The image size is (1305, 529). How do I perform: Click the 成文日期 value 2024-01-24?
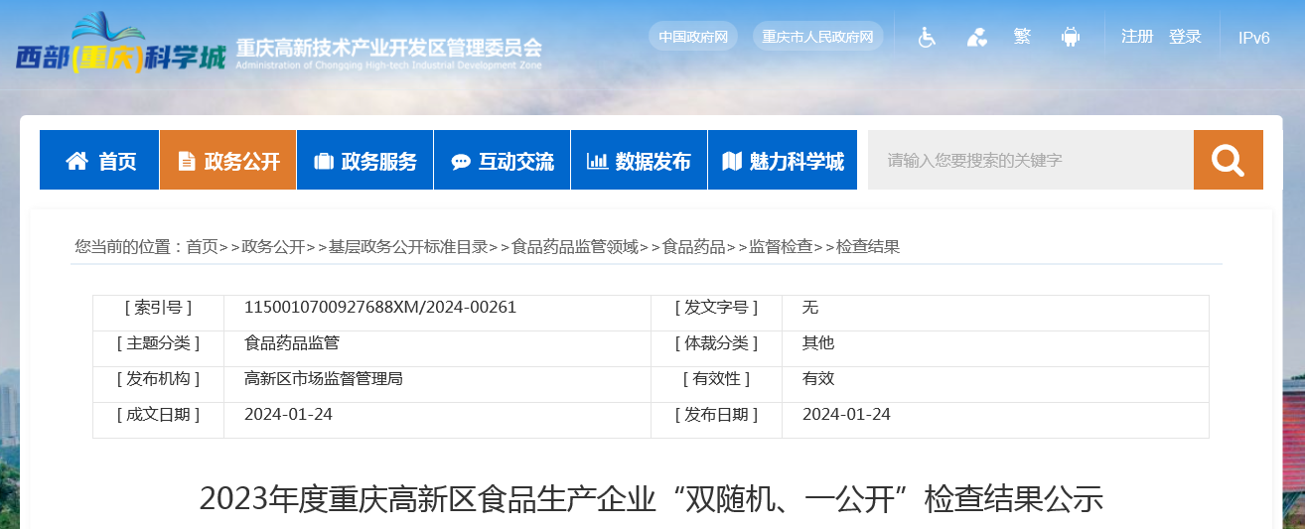(288, 415)
